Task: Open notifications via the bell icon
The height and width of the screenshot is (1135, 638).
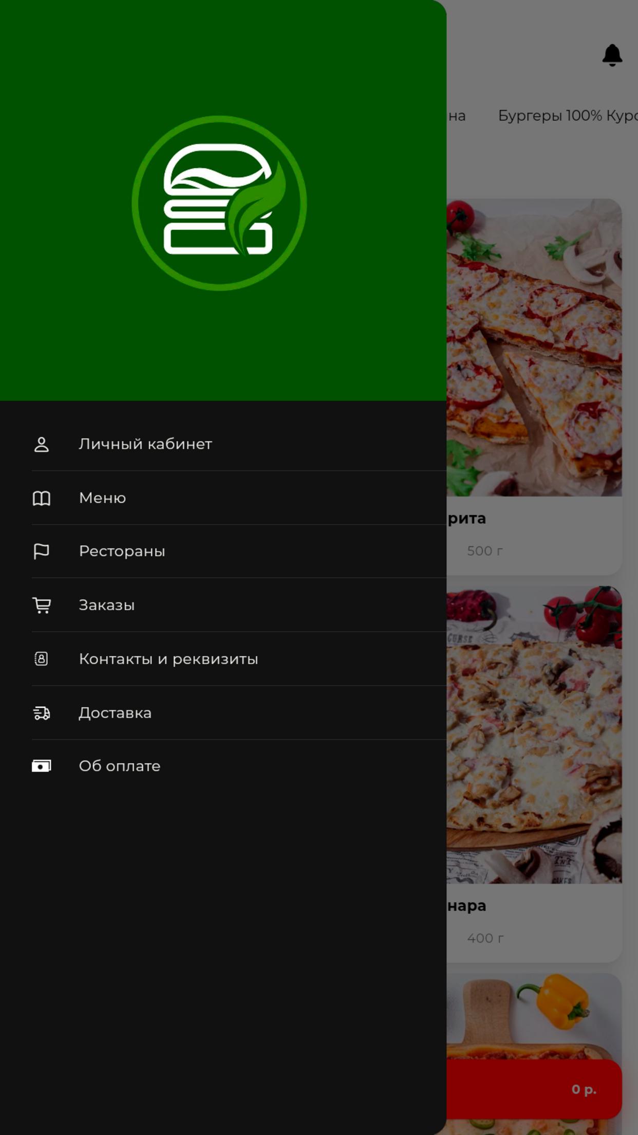Action: coord(612,55)
